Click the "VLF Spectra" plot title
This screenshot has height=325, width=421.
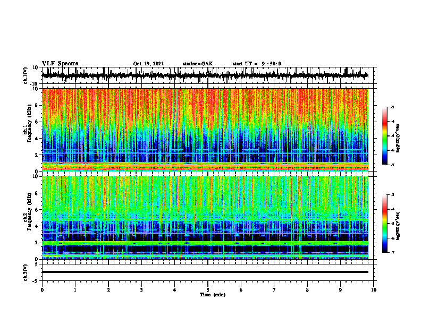[60, 63]
